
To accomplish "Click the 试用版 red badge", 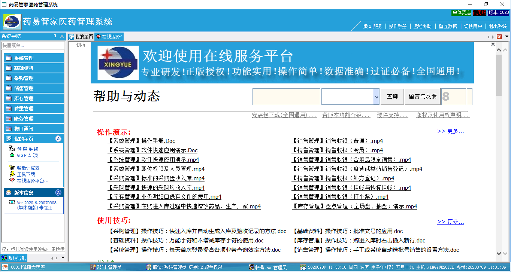I will click(x=479, y=13).
